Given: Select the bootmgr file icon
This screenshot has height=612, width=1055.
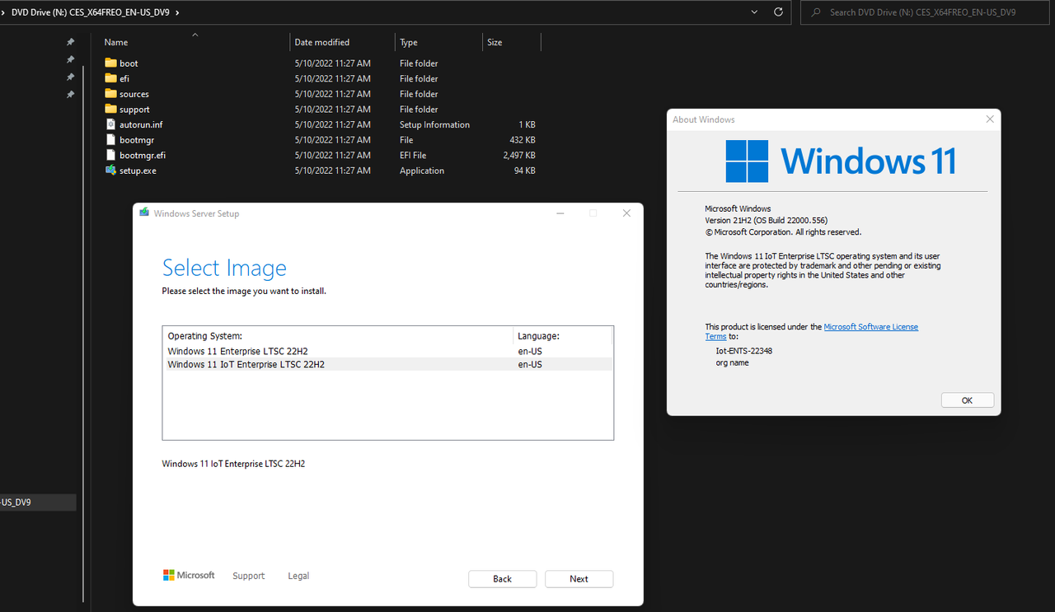Looking at the screenshot, I should (111, 140).
